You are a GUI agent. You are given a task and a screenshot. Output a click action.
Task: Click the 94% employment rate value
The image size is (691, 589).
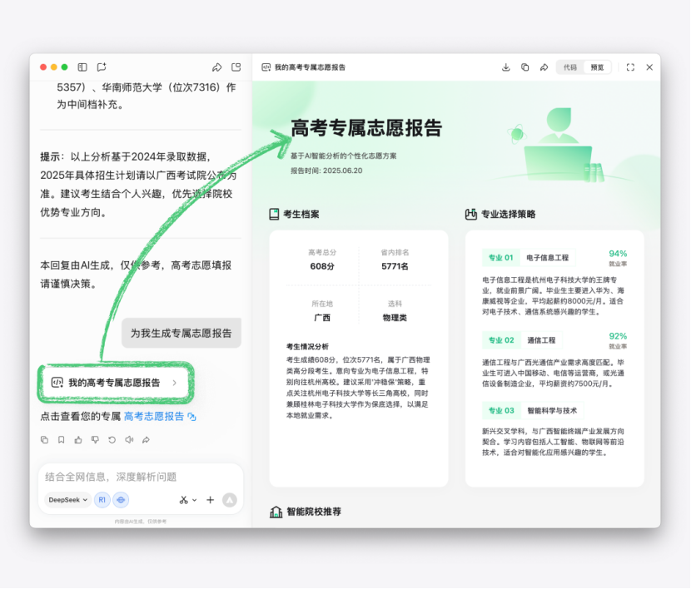coord(618,254)
